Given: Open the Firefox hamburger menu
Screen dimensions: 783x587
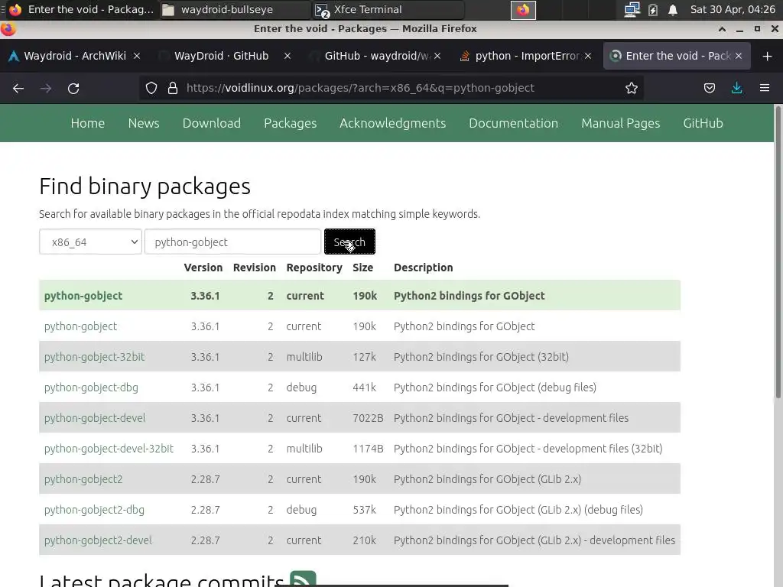Looking at the screenshot, I should [765, 89].
